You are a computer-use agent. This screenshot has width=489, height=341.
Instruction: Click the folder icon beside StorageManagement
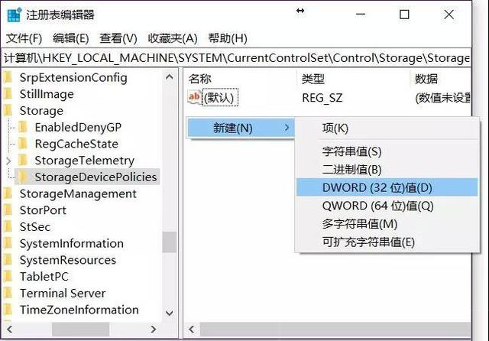[8, 193]
